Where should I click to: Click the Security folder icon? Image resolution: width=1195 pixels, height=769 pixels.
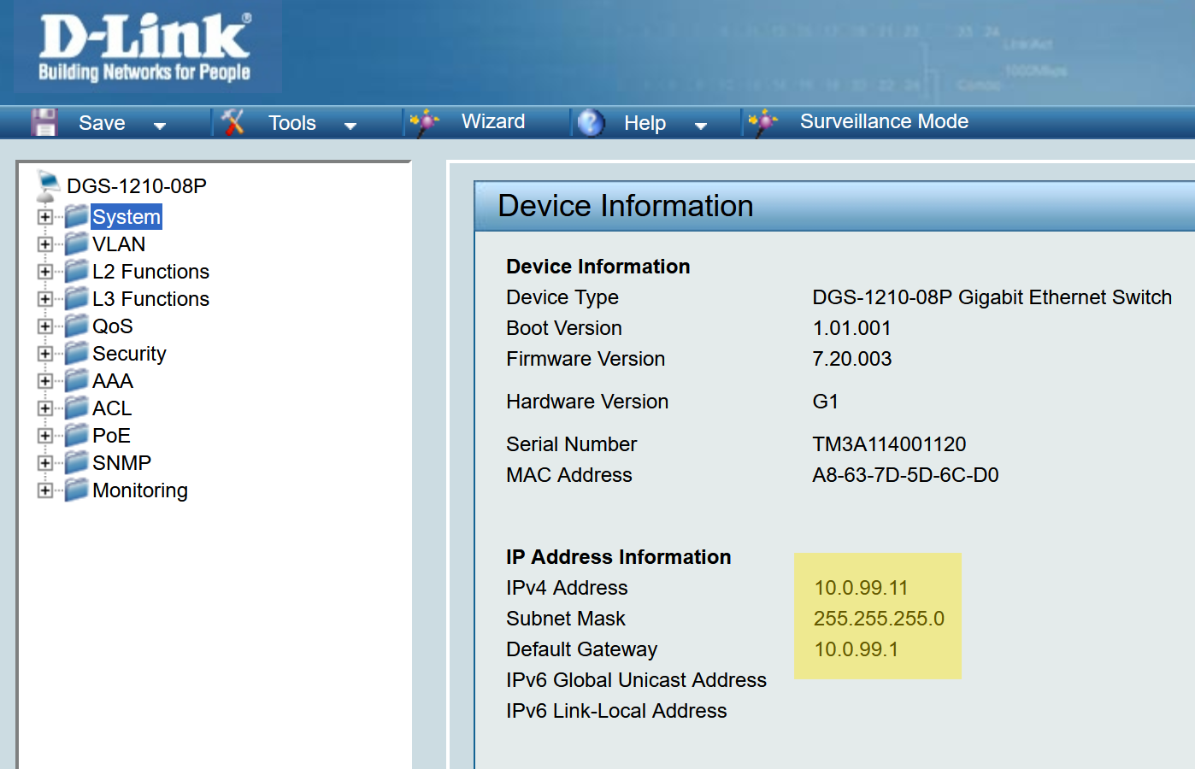(x=77, y=353)
